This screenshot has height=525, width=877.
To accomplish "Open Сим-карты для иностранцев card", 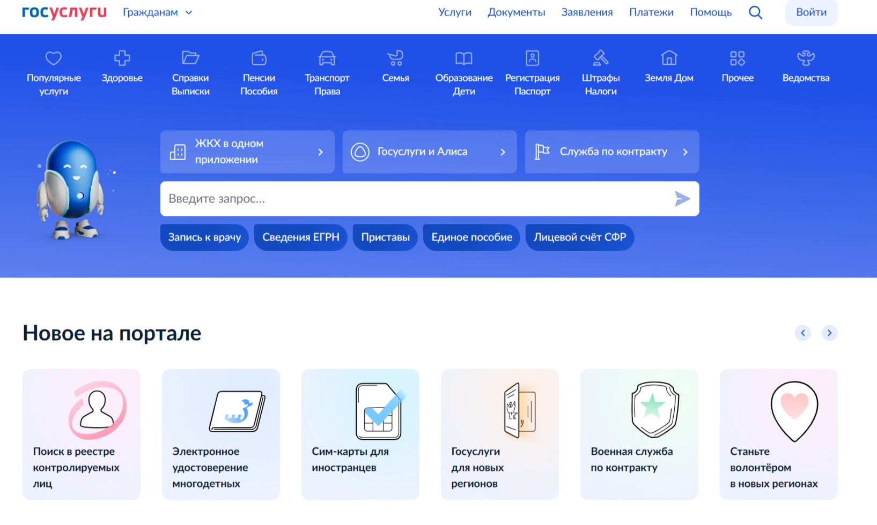I will (360, 434).
